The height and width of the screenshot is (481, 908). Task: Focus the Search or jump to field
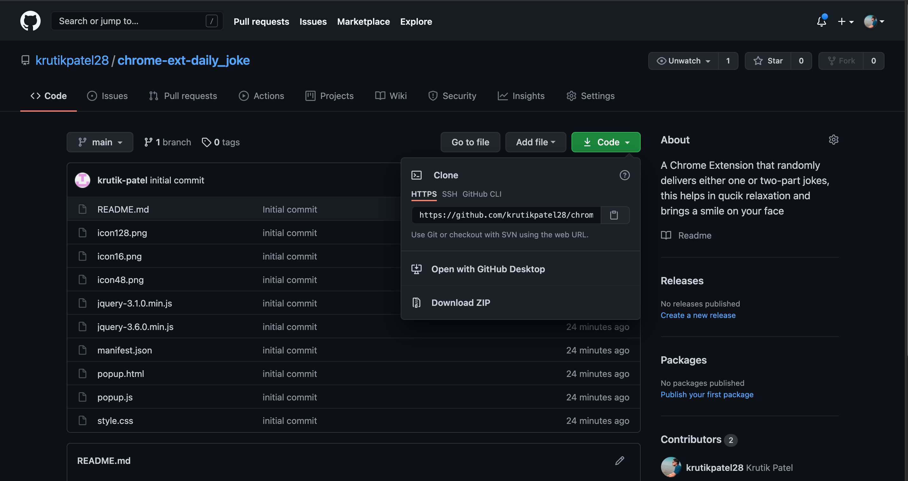[130, 21]
